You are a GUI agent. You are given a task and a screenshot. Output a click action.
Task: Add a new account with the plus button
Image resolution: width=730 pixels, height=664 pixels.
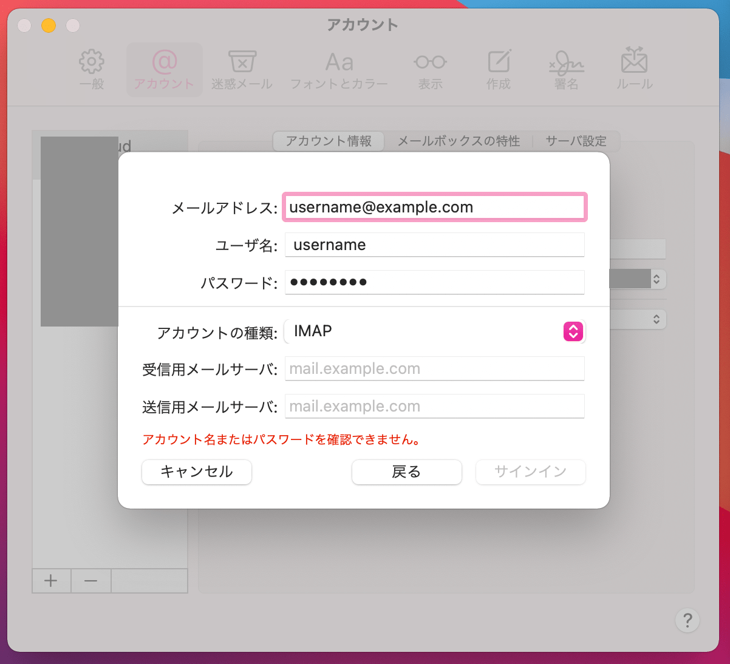pos(51,581)
